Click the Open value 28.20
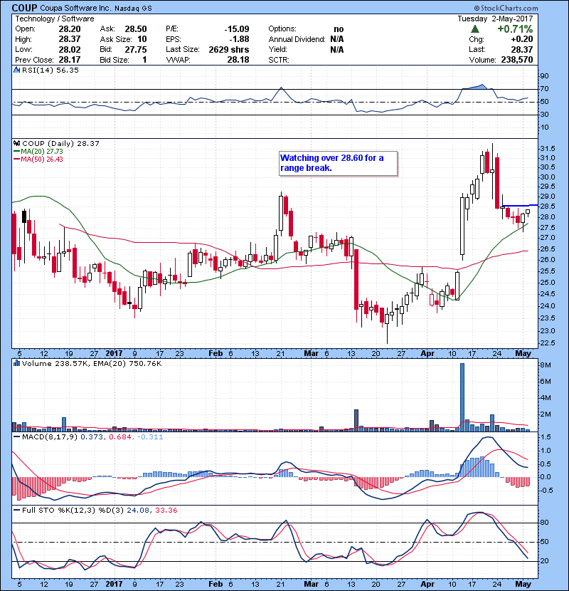Screen dimensions: 569x591 pyautogui.click(x=70, y=29)
